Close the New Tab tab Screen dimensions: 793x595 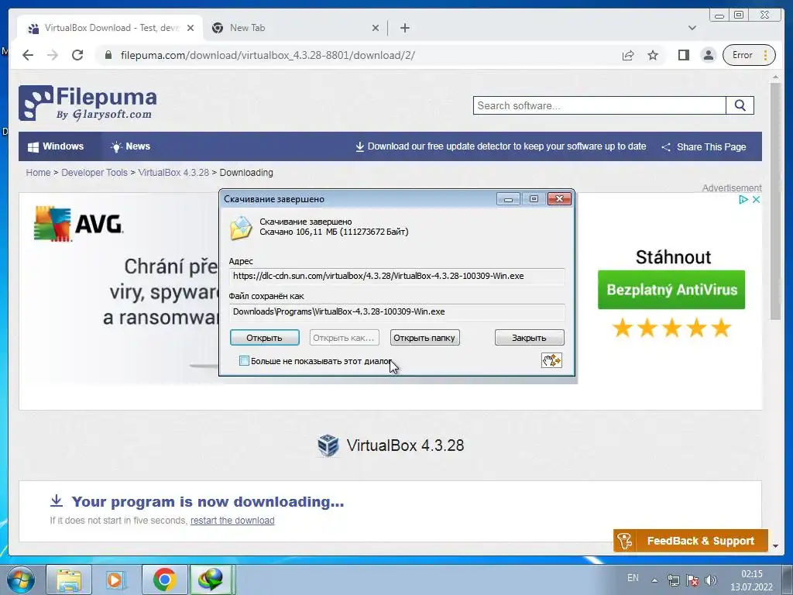click(376, 28)
